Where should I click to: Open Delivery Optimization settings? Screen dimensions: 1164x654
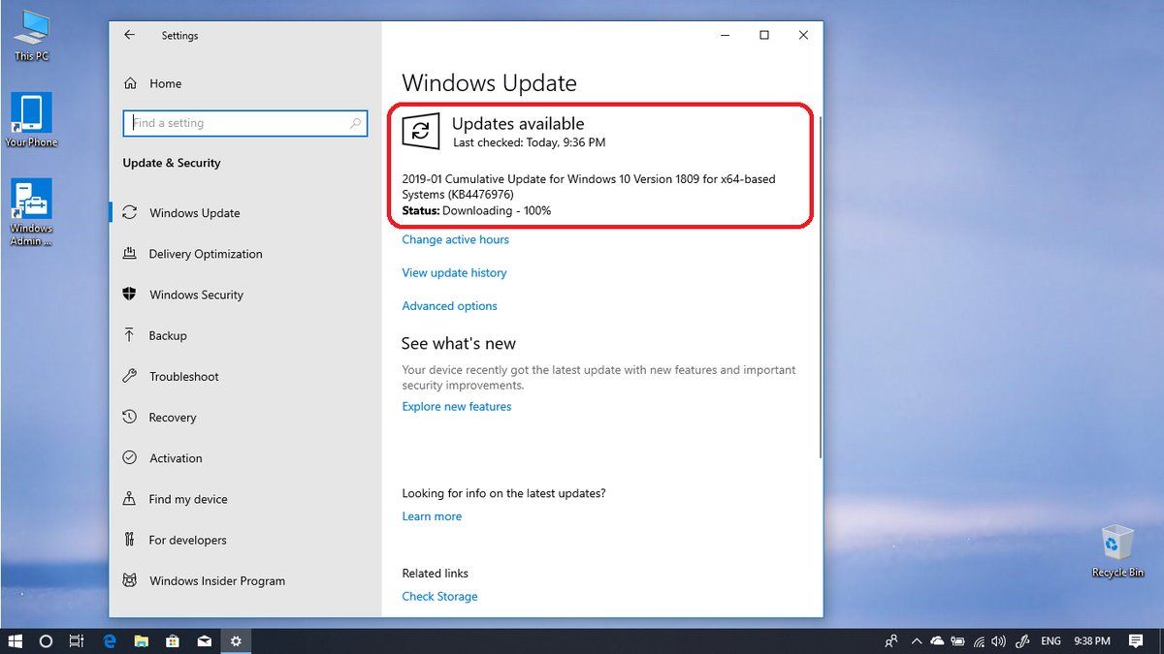coord(205,254)
